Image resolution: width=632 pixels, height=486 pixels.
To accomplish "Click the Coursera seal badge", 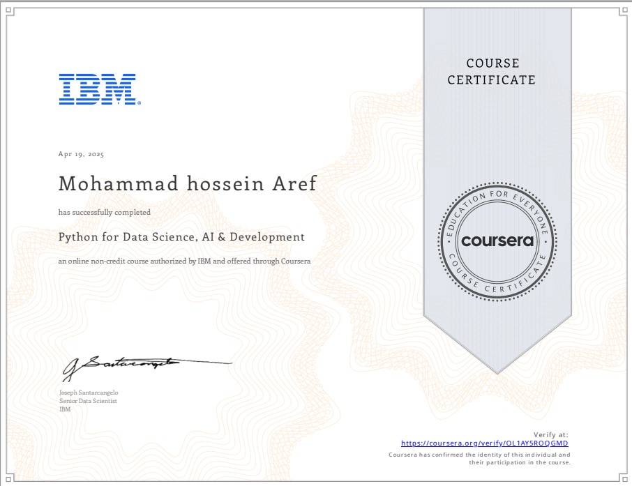I will [x=497, y=241].
